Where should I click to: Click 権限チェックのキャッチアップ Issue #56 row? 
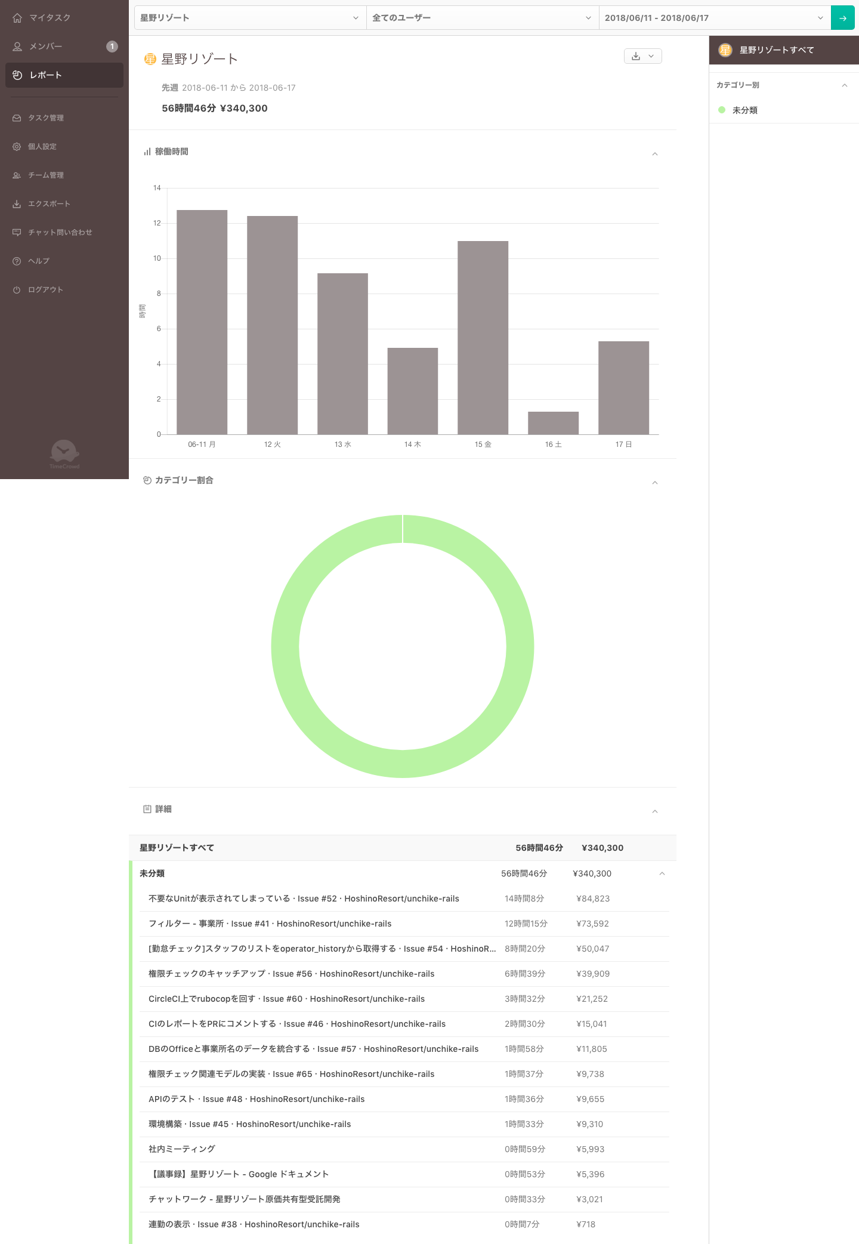click(404, 974)
